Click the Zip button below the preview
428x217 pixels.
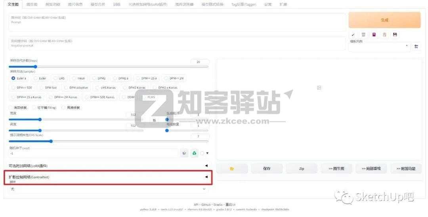pyautogui.click(x=302, y=169)
